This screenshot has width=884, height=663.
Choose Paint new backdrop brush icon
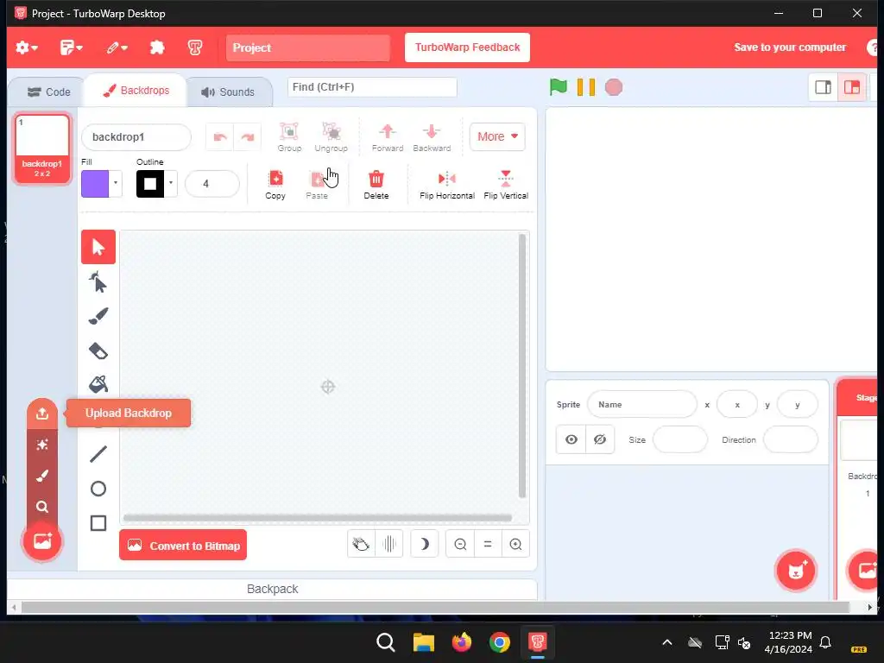42,476
